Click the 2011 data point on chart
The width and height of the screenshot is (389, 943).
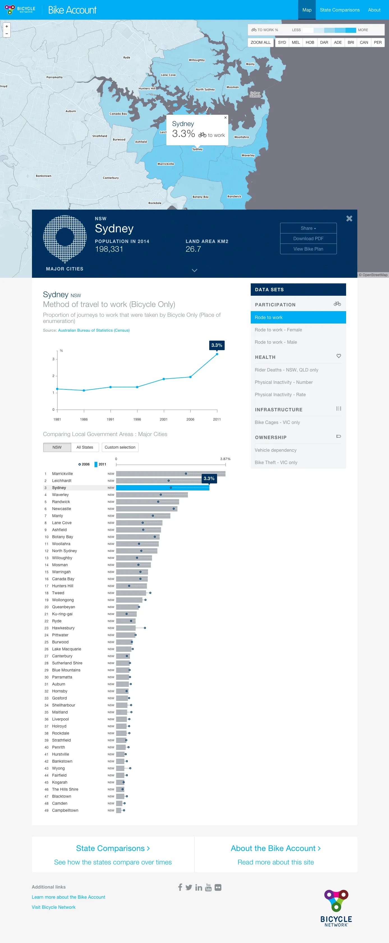click(x=217, y=354)
